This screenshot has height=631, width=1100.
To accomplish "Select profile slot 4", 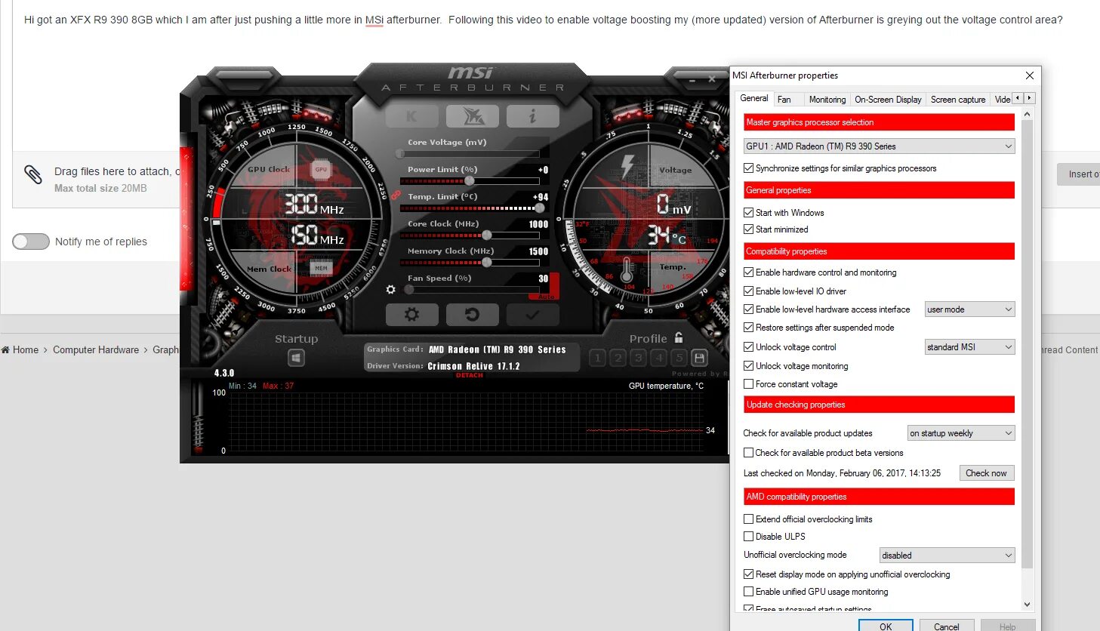I will [658, 358].
